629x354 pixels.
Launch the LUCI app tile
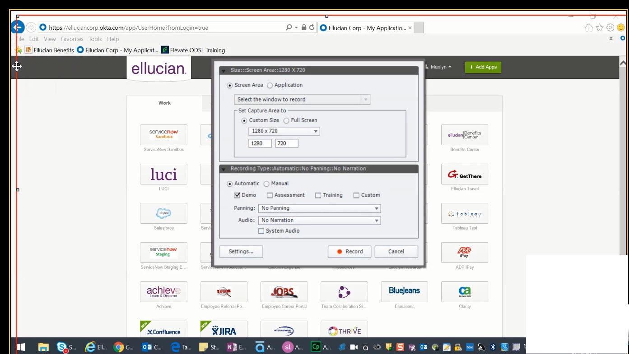coord(163,174)
